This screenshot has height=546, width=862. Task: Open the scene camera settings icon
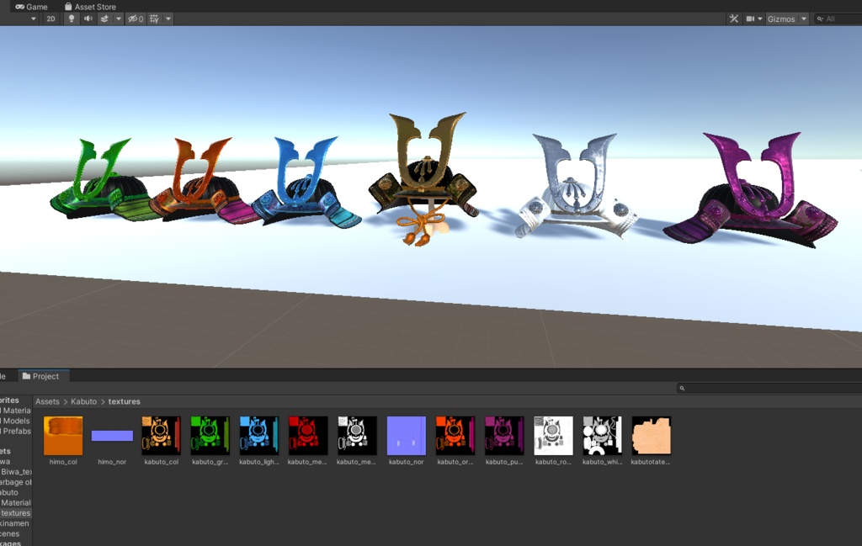750,19
